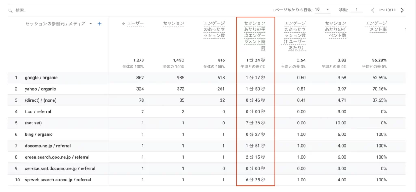This screenshot has height=192, width=416.
Task: Select the sp-web.search.auone.jp / referral row
Action: click(207, 180)
